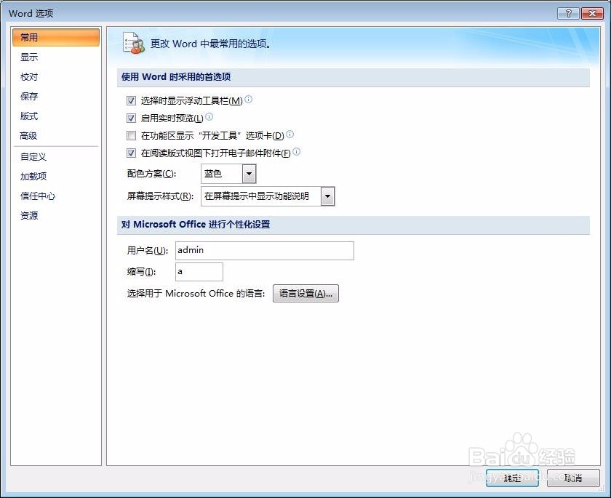611x498 pixels.
Task: Toggle 在阅读版式视图下打开电子邮件附件
Action: coord(131,153)
